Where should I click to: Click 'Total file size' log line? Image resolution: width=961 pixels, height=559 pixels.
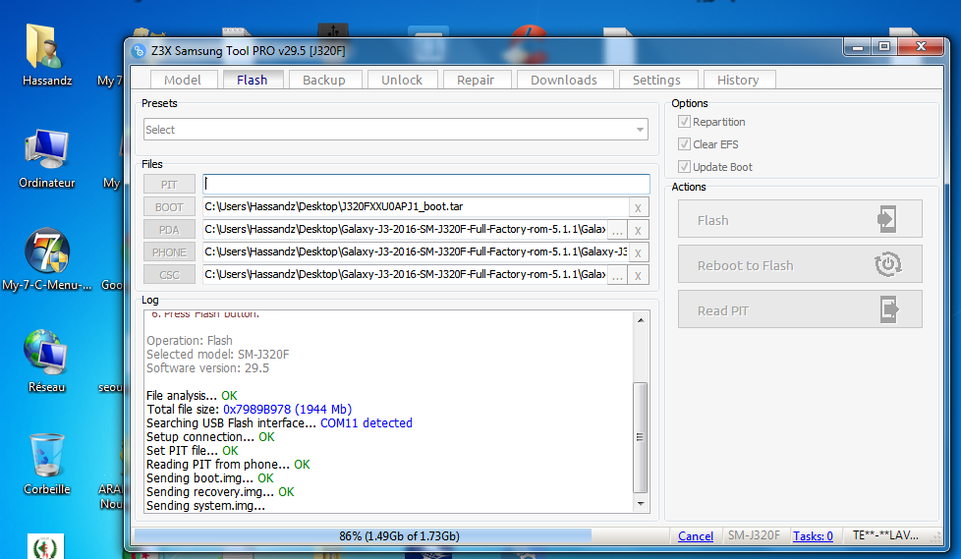pos(249,410)
